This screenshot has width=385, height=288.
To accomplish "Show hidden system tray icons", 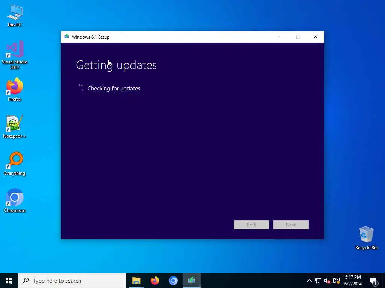I will coord(309,280).
